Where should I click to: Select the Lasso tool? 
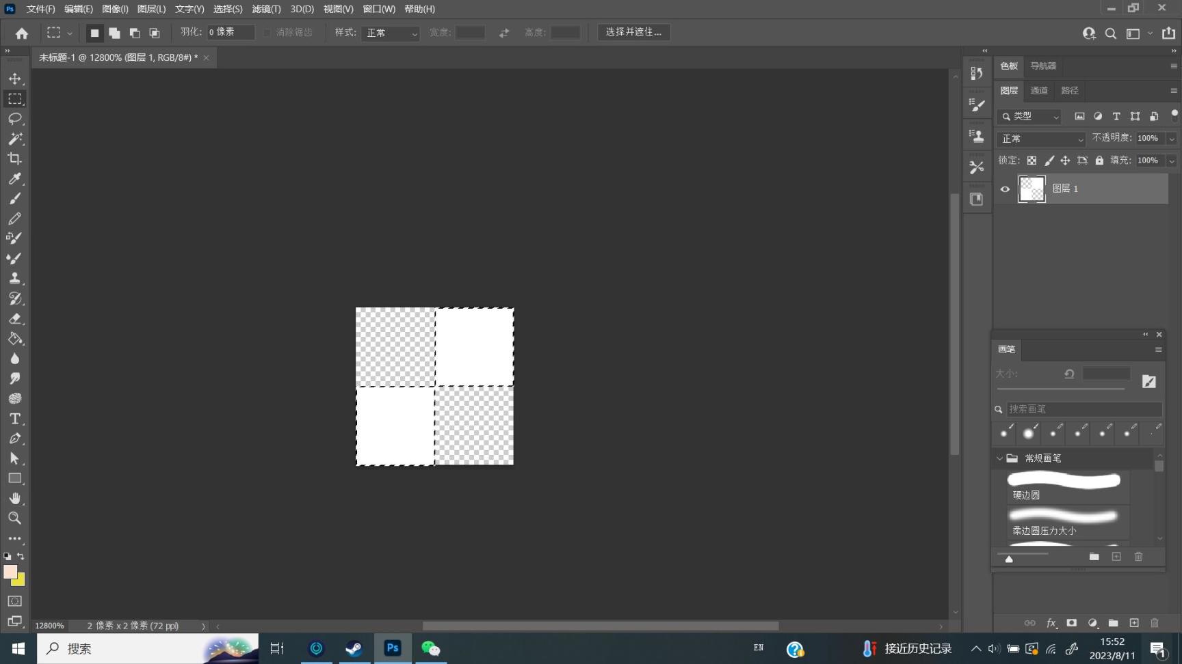tap(15, 119)
